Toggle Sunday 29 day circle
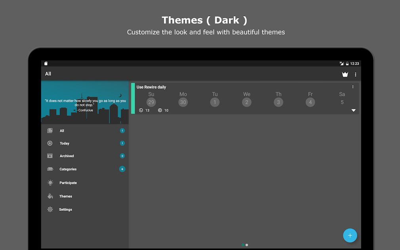Screen dimensions: 400x250 point(151,102)
